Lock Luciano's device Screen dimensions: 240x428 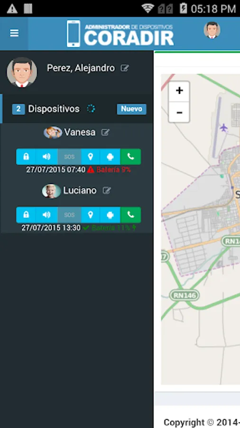26,215
